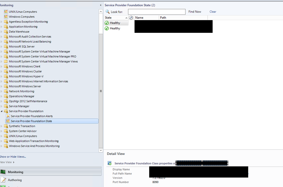Click inside the Look for search field
This screenshot has height=187, width=283.
tap(156, 12)
